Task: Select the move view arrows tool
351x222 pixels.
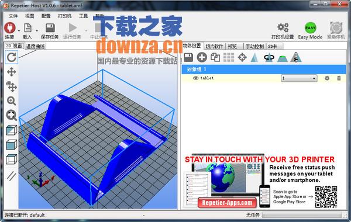Action: 12,72
